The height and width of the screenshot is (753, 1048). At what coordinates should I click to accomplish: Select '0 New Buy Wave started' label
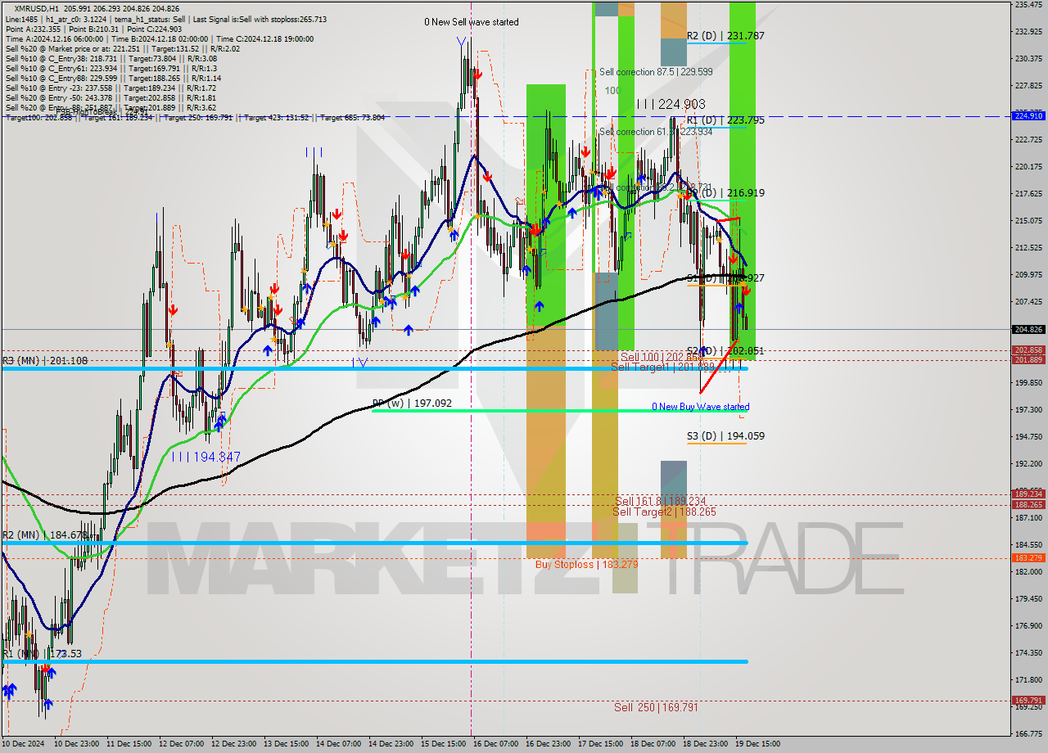click(x=700, y=407)
